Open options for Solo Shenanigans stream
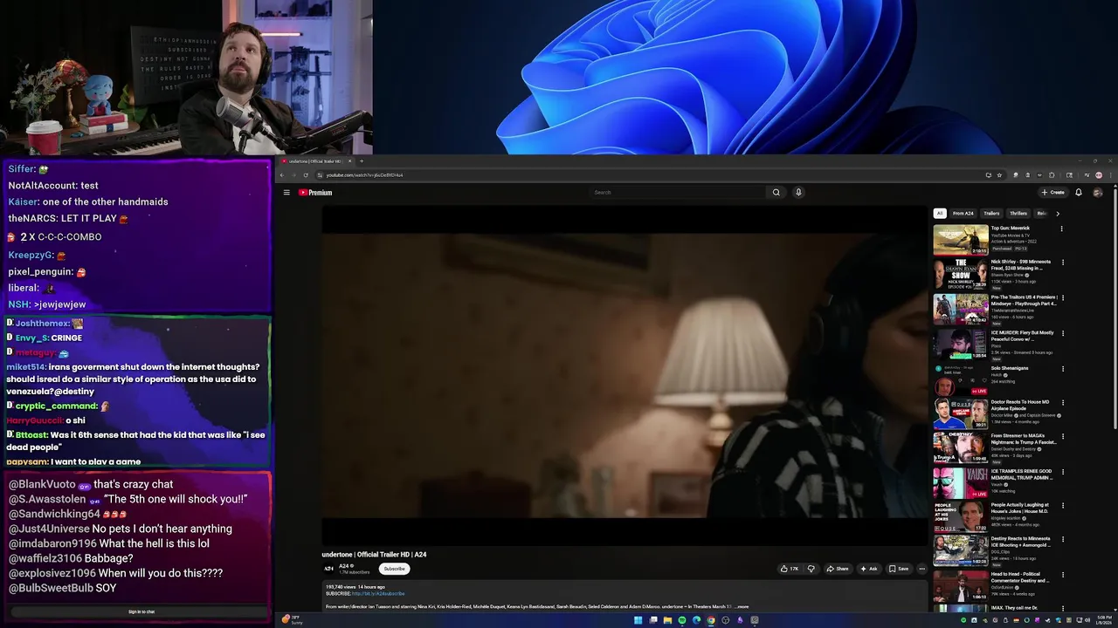Image resolution: width=1118 pixels, height=628 pixels. (1063, 369)
